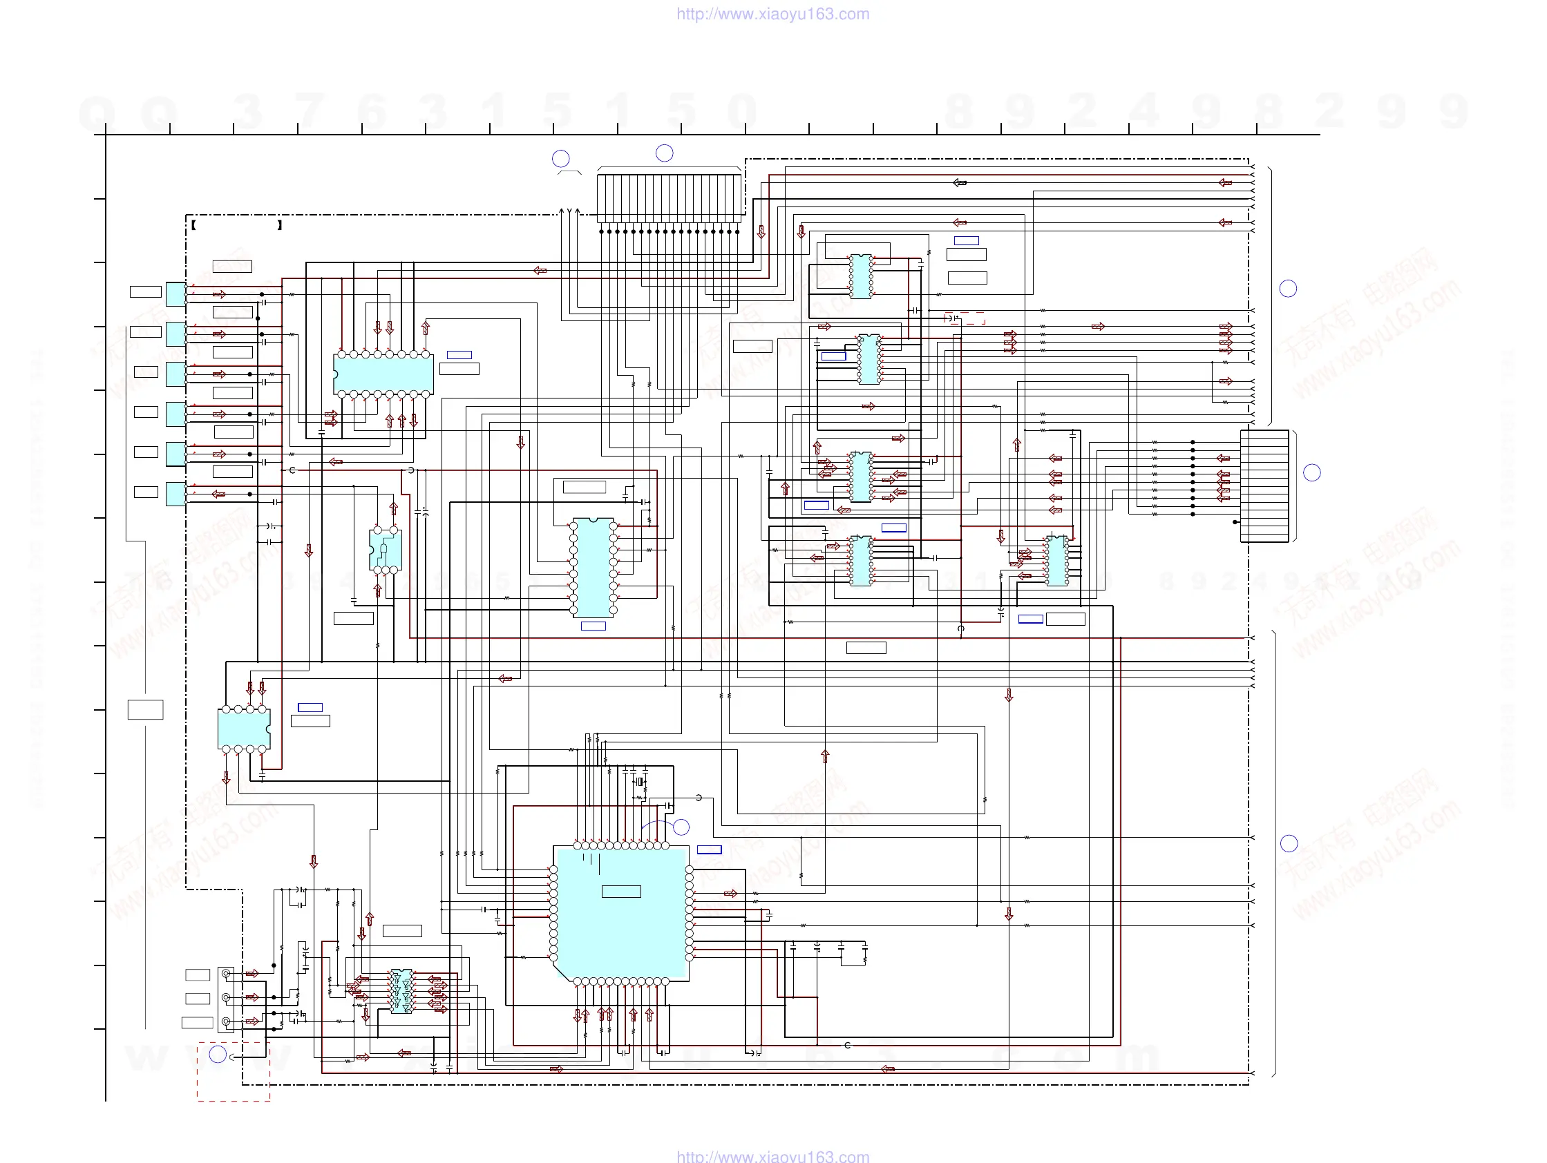
Task: Click the blue circle above the top ribbon connector
Action: [x=665, y=153]
